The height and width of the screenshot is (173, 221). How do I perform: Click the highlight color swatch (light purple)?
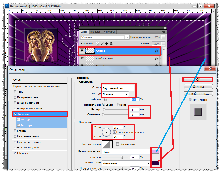click(155, 152)
